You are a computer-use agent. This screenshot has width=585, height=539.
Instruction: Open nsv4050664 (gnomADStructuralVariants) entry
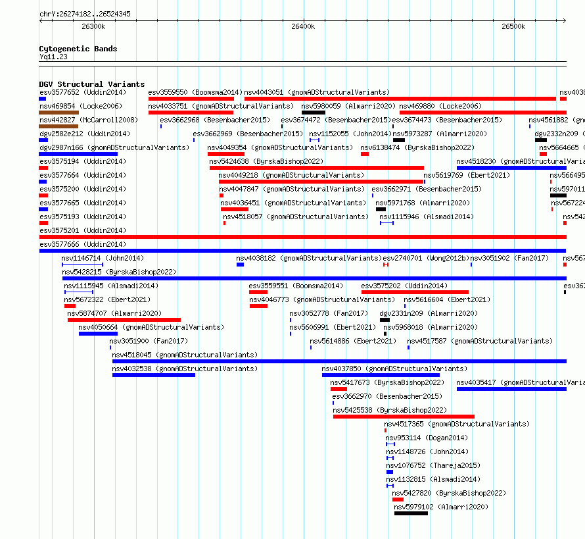[x=151, y=327]
